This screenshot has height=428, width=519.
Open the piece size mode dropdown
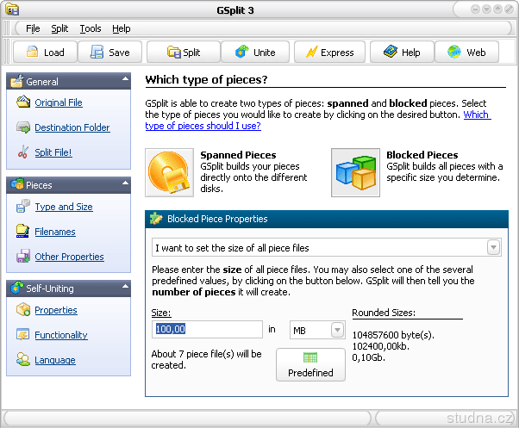pyautogui.click(x=326, y=248)
